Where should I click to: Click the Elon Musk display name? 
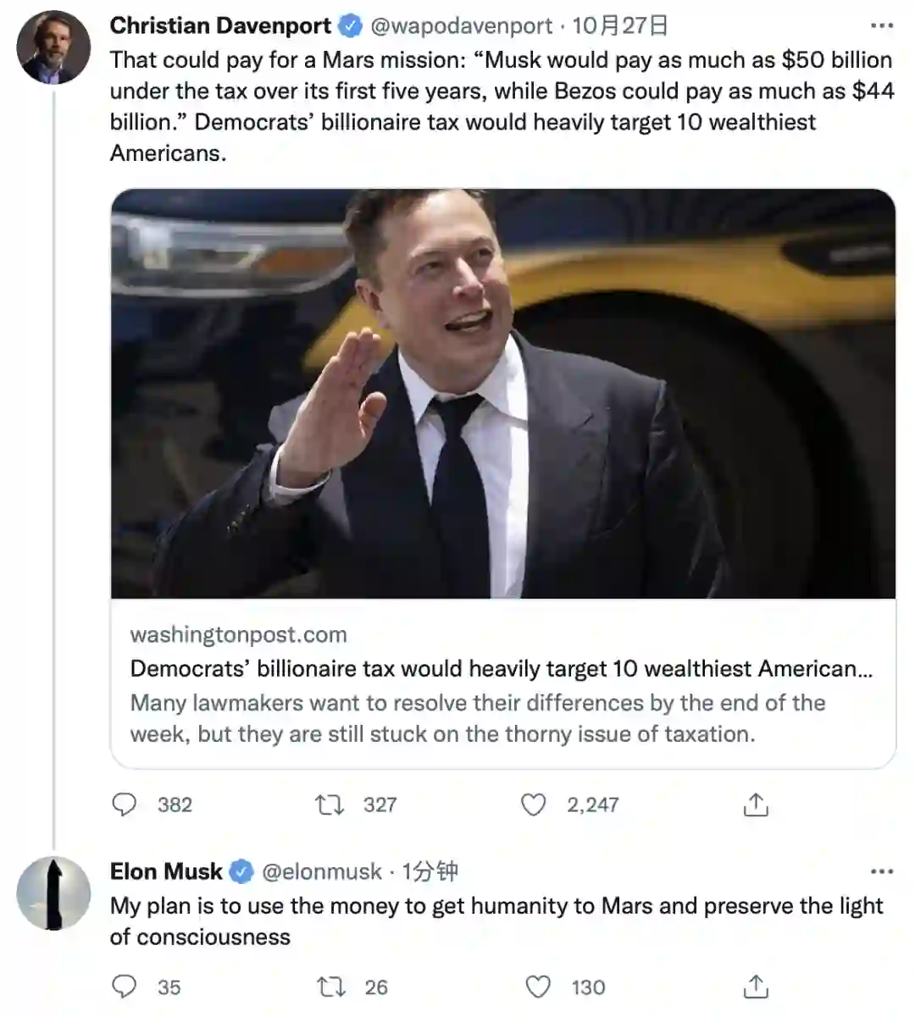166,871
